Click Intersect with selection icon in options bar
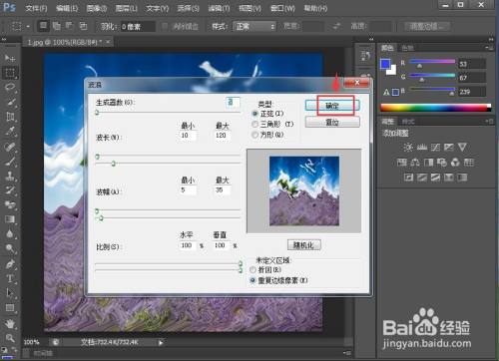The image size is (499, 361). click(x=83, y=26)
